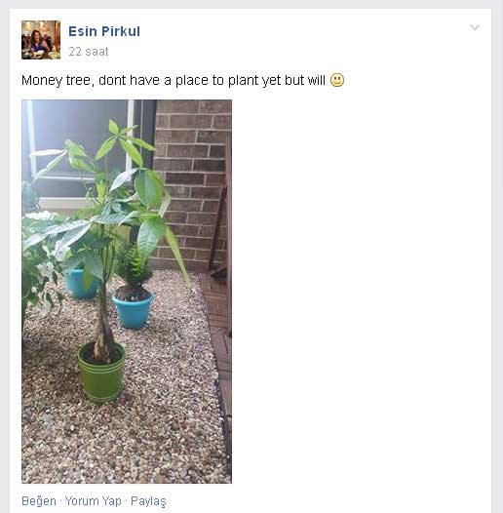The height and width of the screenshot is (513, 503).
Task: Open the money tree photo in viewer
Action: pyautogui.click(x=127, y=292)
